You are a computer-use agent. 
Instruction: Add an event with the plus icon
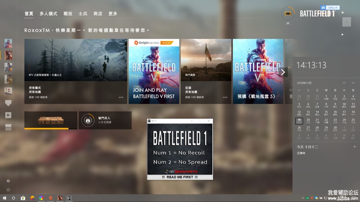(355, 147)
